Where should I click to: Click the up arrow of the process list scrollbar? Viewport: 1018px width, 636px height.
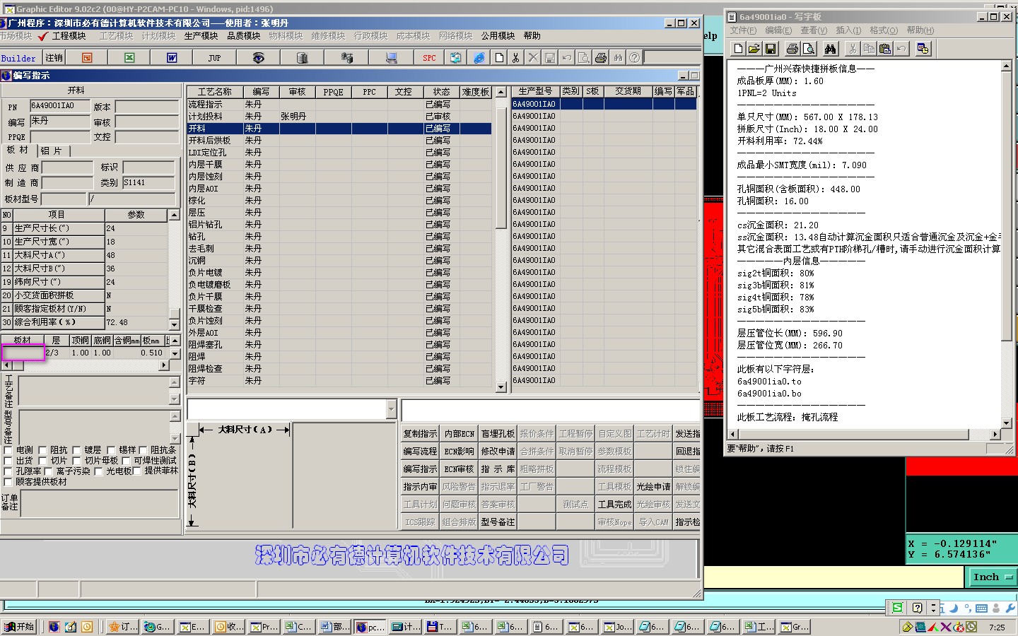(x=501, y=92)
